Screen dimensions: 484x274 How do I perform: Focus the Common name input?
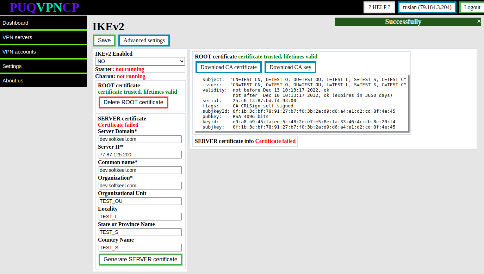140,170
